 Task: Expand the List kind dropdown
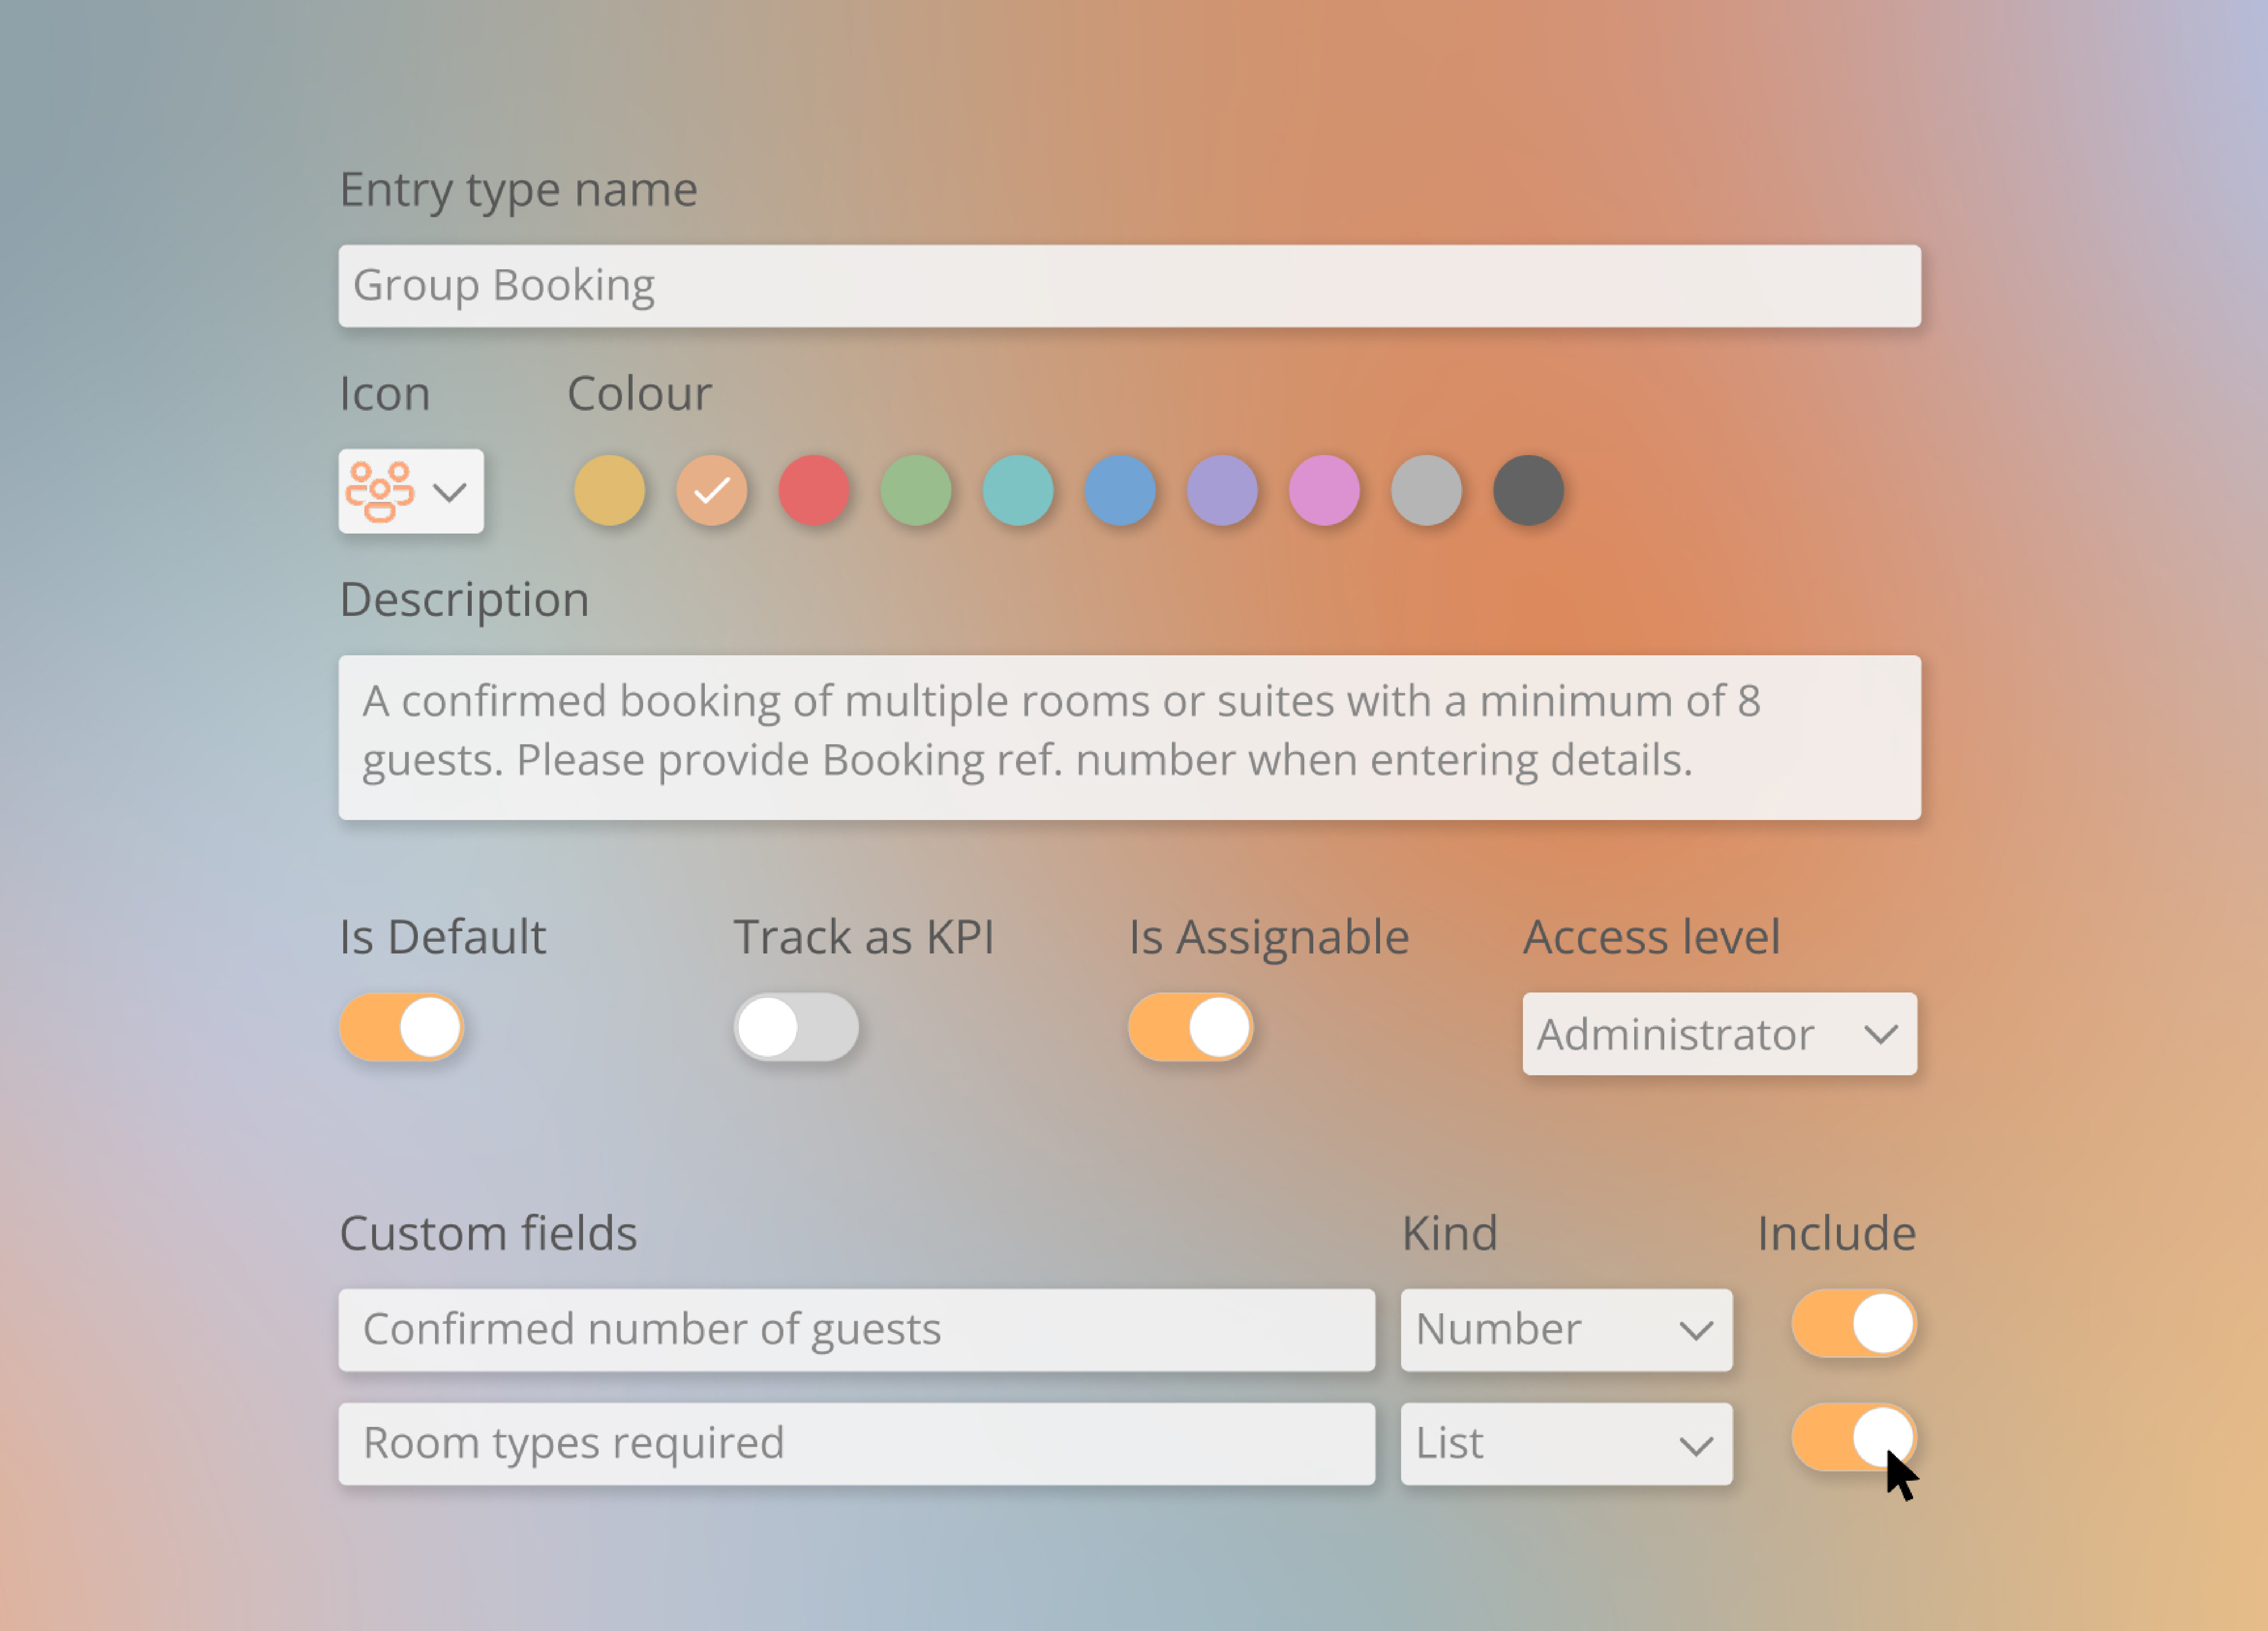point(1565,1443)
